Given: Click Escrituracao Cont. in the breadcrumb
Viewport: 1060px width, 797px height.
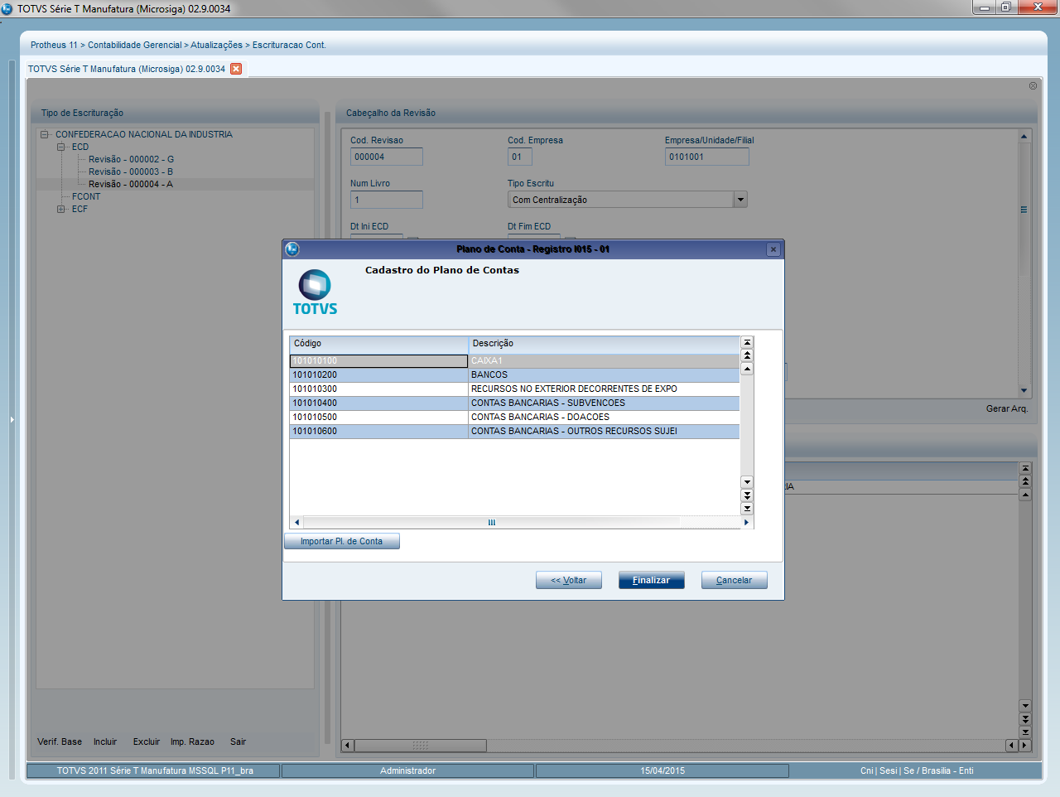Looking at the screenshot, I should coord(289,45).
